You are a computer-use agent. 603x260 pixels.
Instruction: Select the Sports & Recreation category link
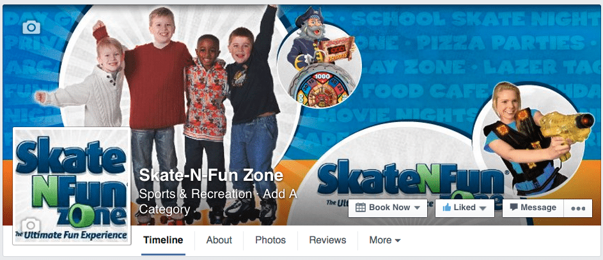(x=196, y=194)
